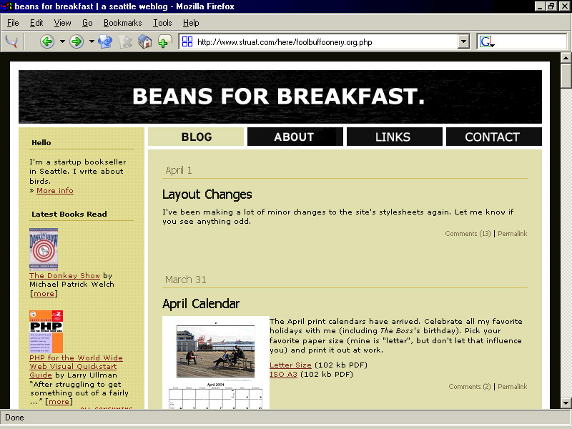Click the Forward navigation arrow
This screenshot has width=572, height=429.
pyautogui.click(x=76, y=41)
